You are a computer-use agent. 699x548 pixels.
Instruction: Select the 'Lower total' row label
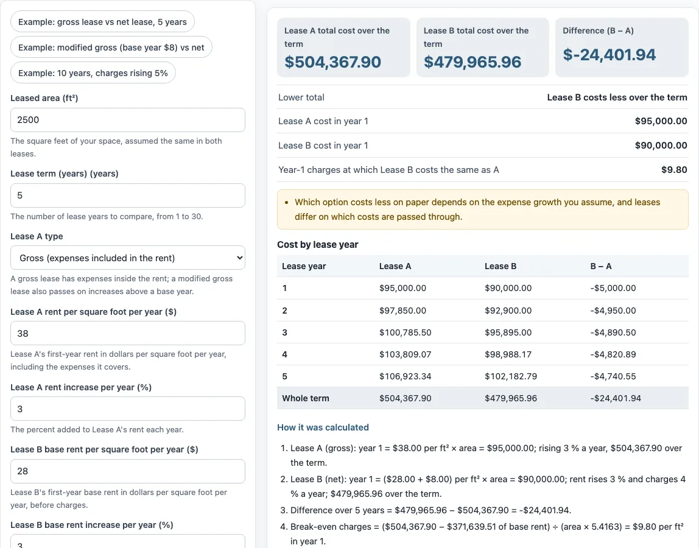(301, 97)
